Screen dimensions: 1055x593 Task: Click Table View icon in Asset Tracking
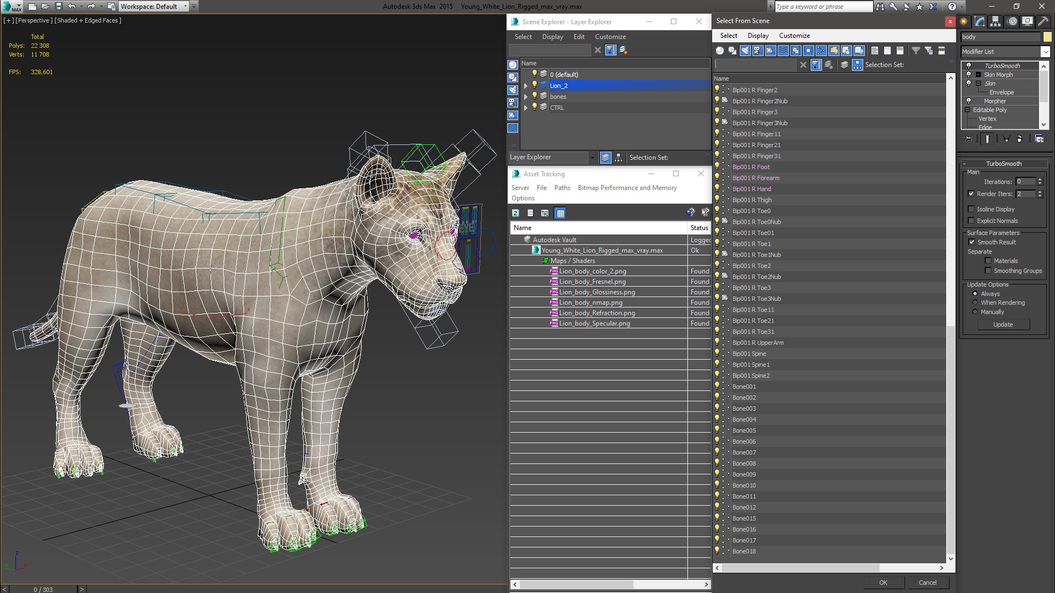[560, 213]
